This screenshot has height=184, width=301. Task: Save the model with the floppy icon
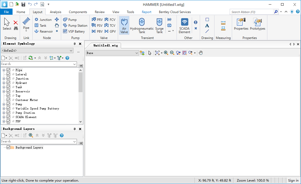(x=23, y=4)
